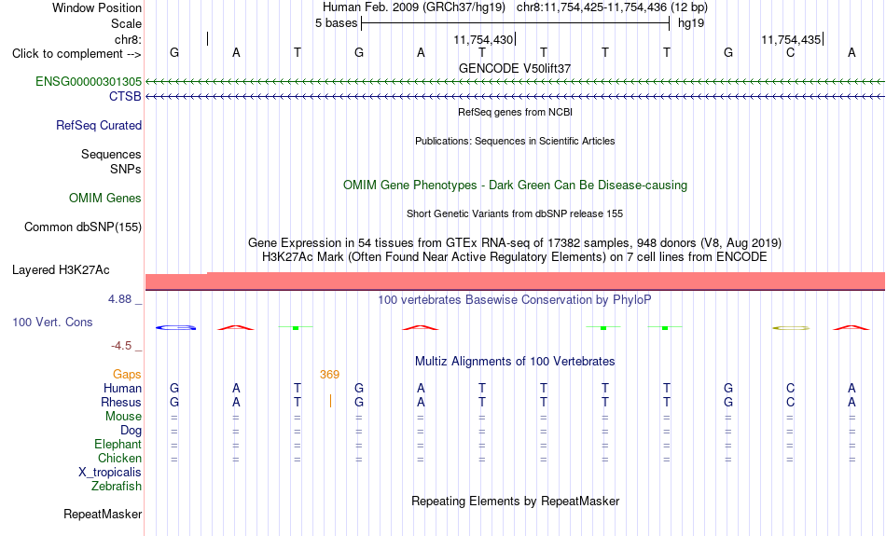Click 'RefSeq genes from NCBI' title
886x536 pixels.
coord(516,112)
